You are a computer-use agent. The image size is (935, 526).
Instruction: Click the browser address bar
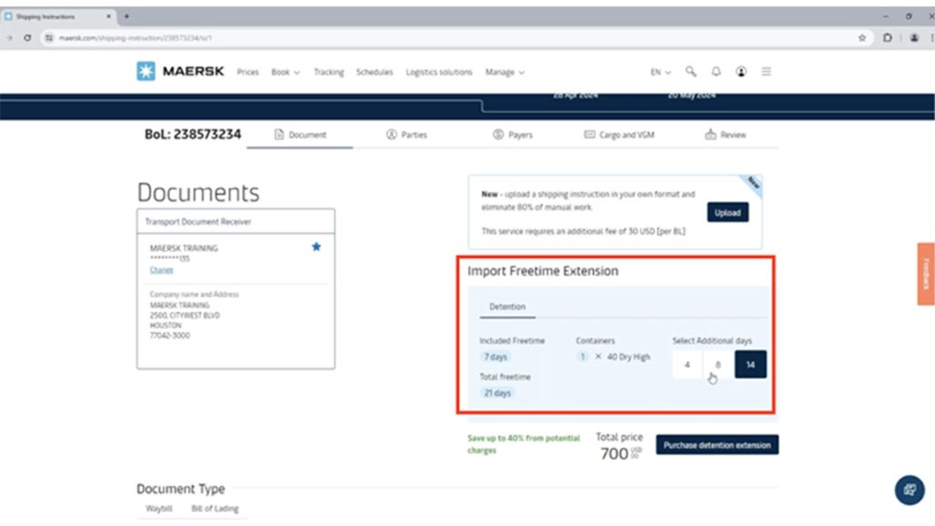[438, 38]
